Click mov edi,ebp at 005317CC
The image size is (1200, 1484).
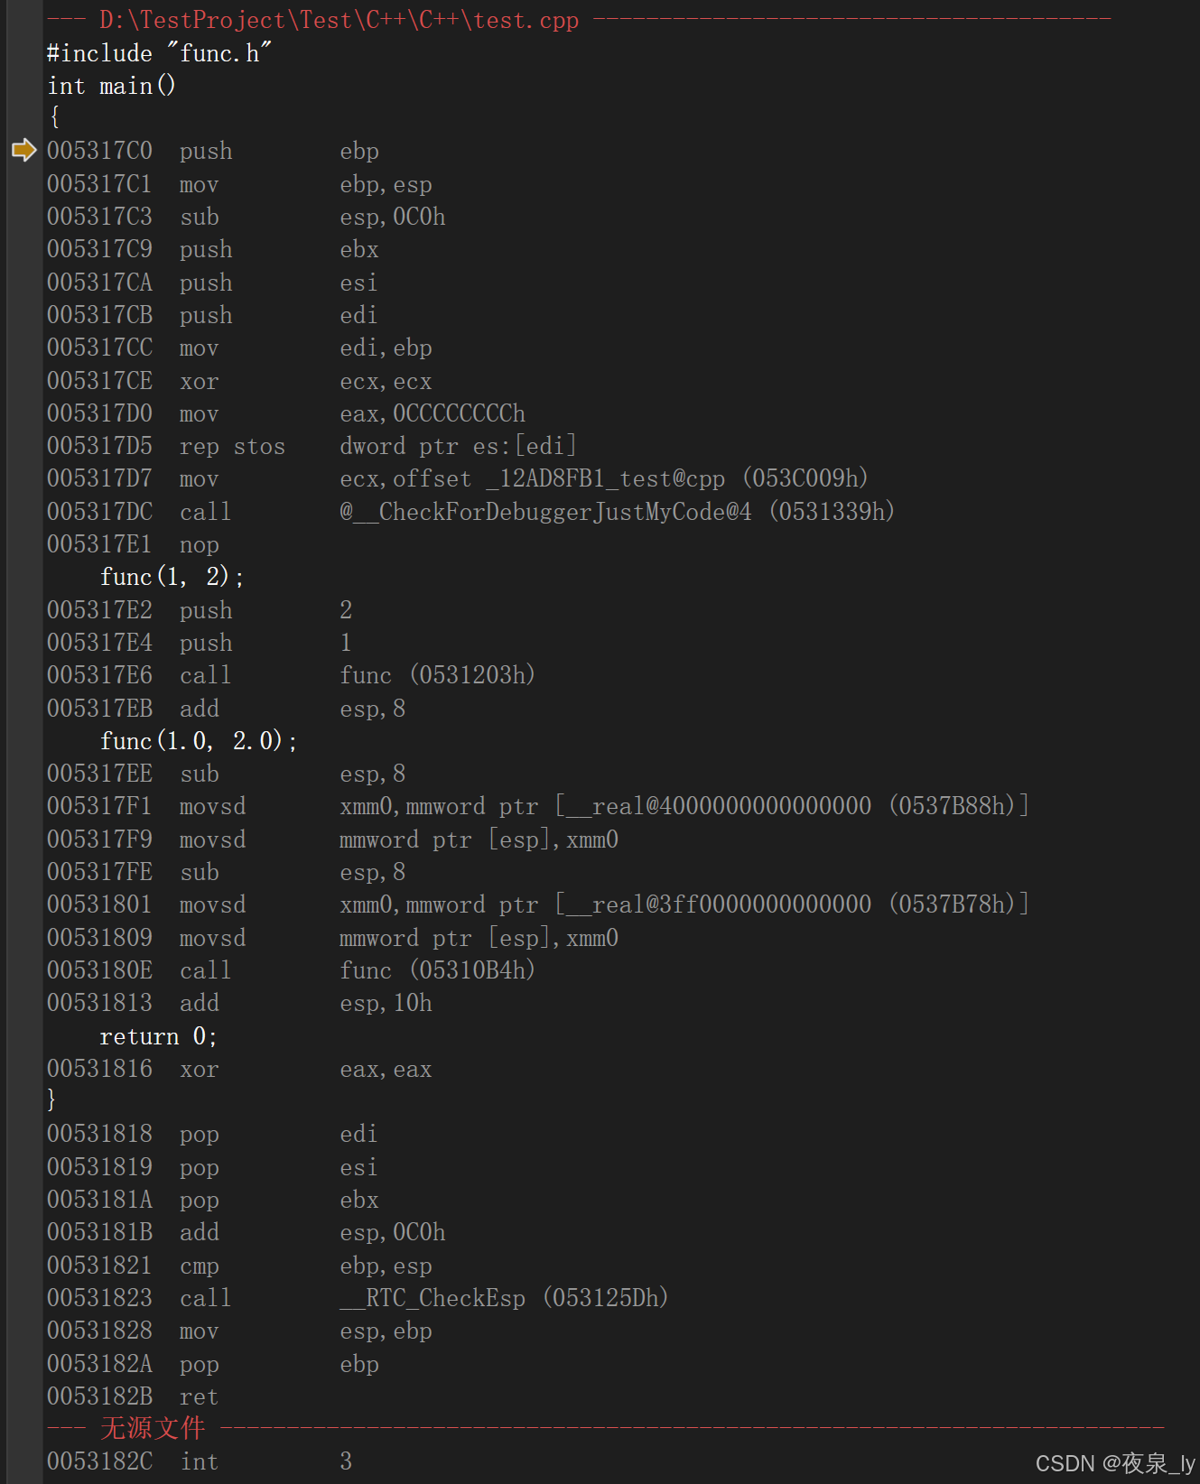[x=239, y=348]
